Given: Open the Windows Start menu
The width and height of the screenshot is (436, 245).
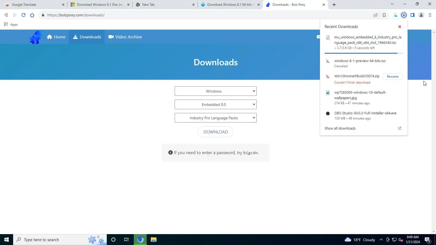Looking at the screenshot, I should click(7, 240).
